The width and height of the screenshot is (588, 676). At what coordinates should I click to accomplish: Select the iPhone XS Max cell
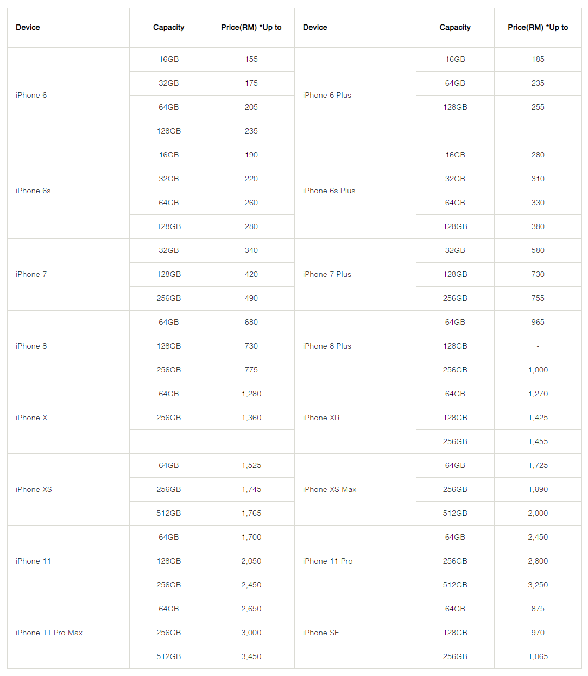(330, 489)
